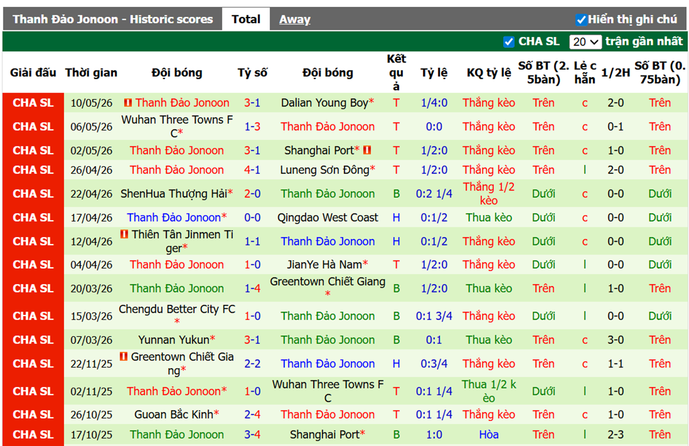Open Luneng Sơn Đông team link
Viewport: 689px width, 446px height.
click(325, 170)
